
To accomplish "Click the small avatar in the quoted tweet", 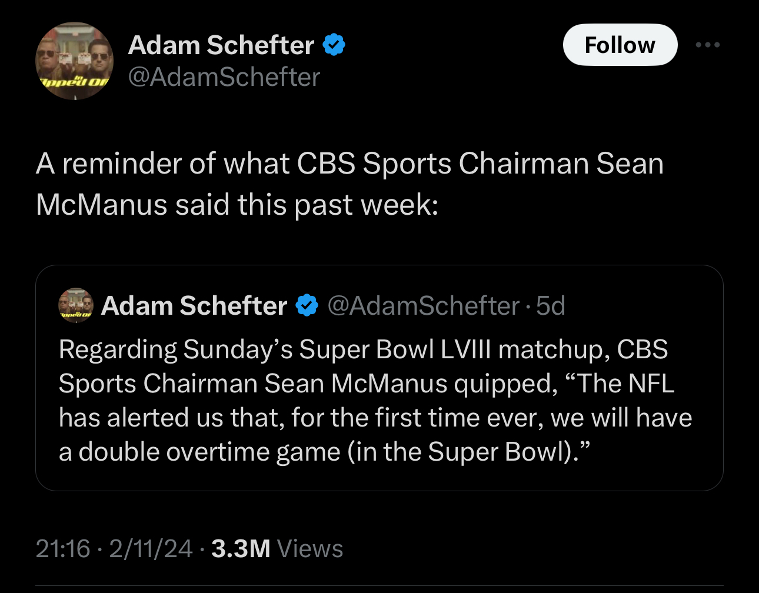I will point(76,305).
